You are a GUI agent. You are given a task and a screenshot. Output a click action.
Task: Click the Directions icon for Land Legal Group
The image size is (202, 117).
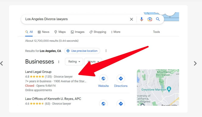pos(121,78)
